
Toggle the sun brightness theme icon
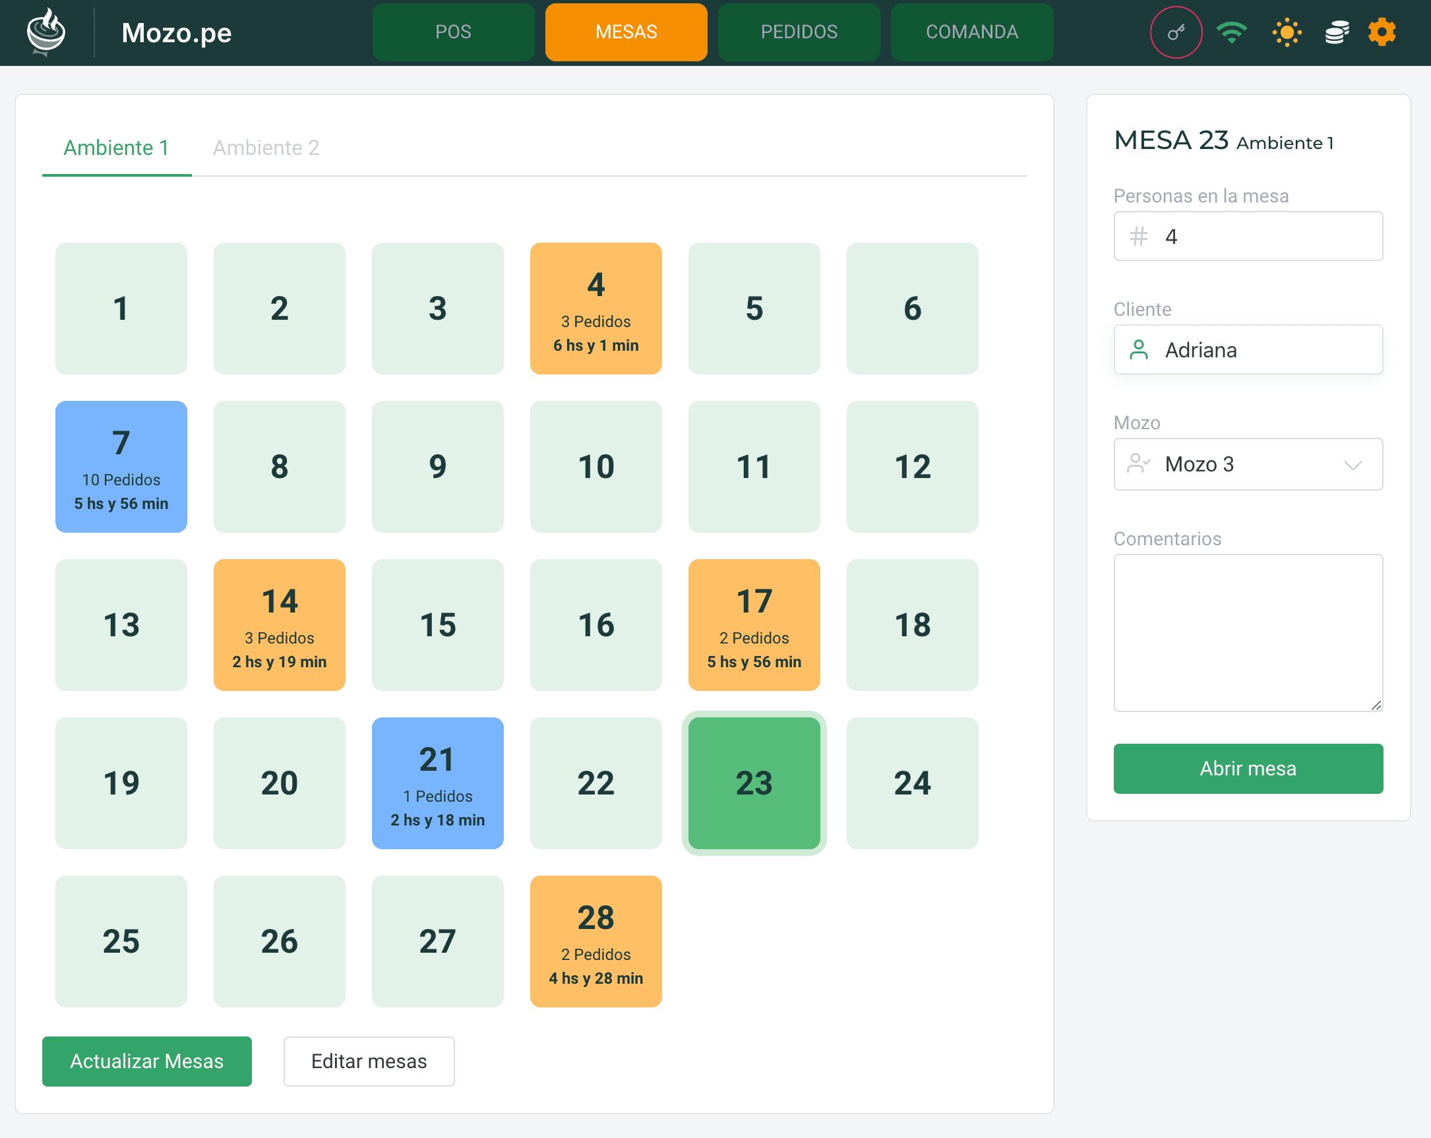[1287, 32]
